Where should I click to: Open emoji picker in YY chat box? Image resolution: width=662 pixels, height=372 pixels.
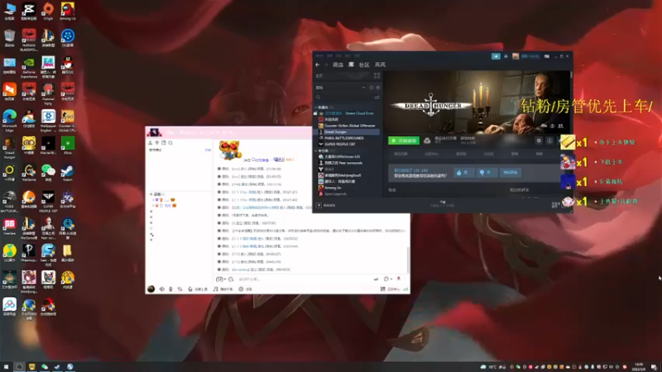[231, 279]
